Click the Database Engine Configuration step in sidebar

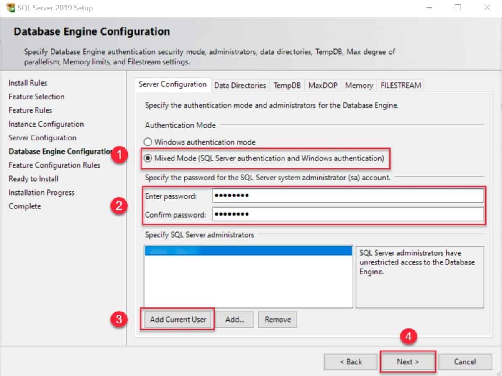pos(61,151)
